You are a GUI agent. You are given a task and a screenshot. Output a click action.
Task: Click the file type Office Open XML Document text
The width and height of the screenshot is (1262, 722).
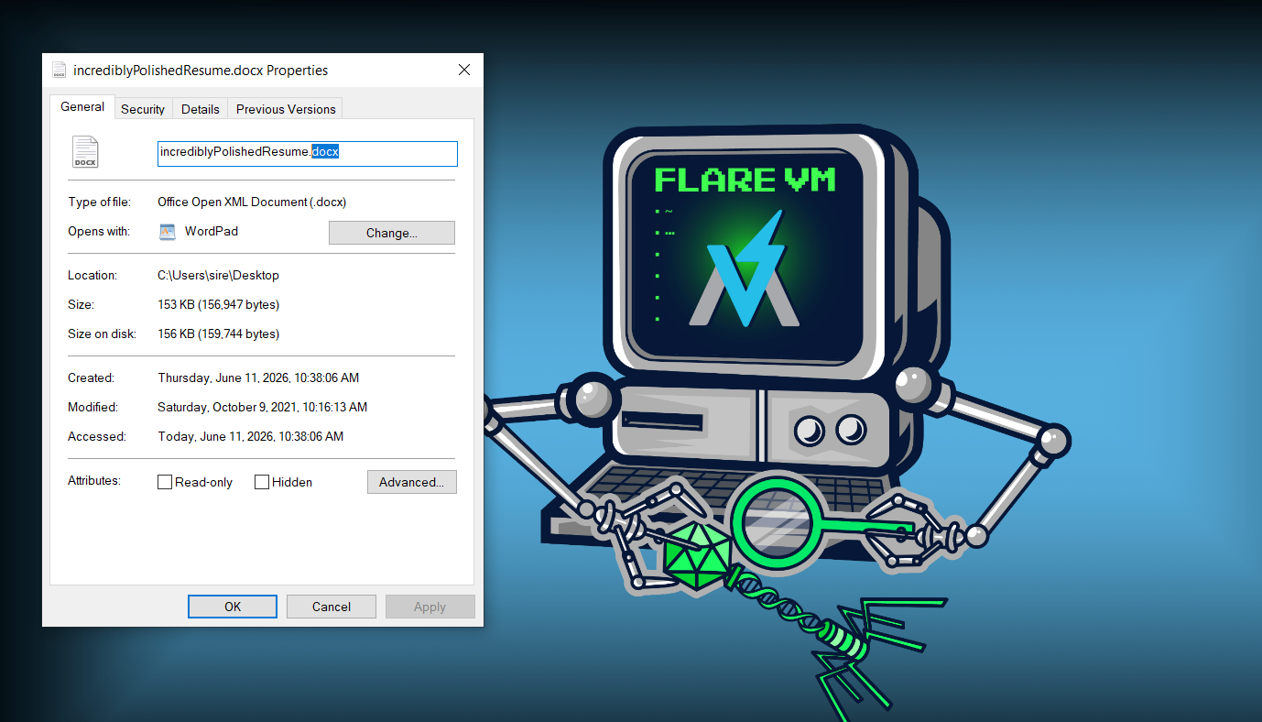click(x=252, y=202)
